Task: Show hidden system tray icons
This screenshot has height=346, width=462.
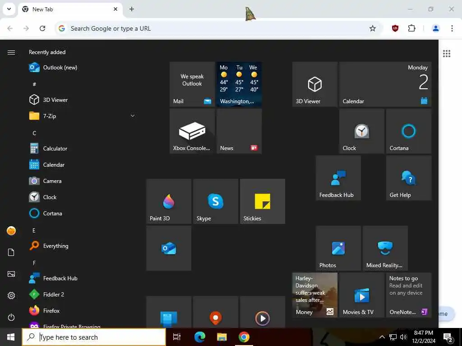Action: (x=382, y=337)
